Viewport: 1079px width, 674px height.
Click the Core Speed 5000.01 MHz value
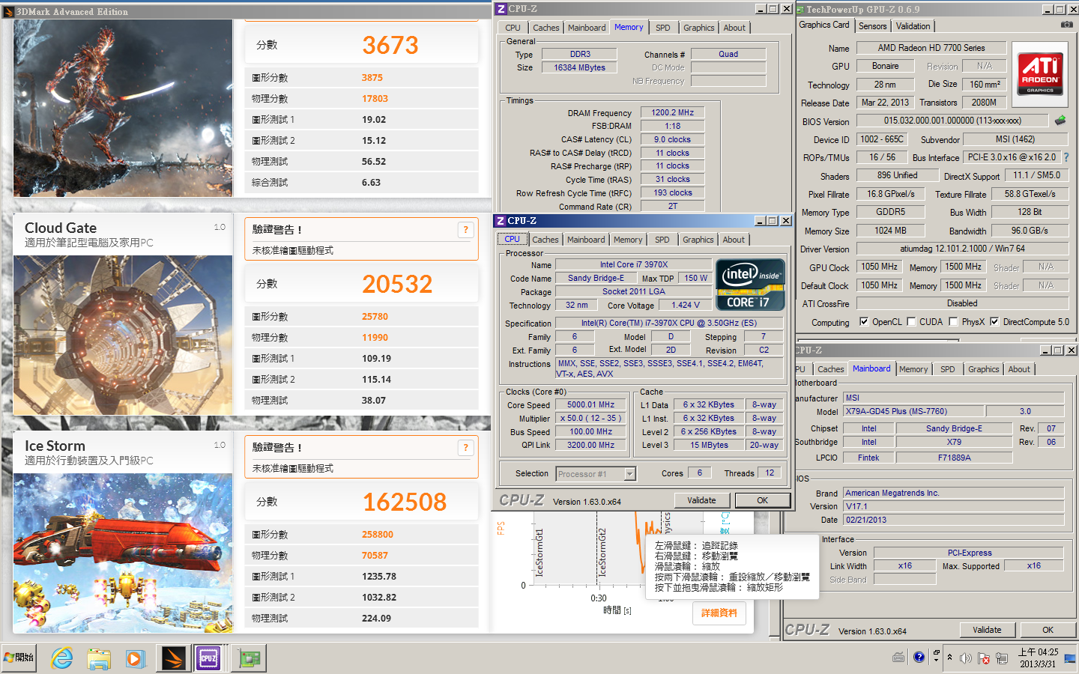click(590, 404)
